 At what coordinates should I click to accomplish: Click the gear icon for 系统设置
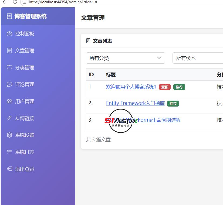[x=9, y=135]
